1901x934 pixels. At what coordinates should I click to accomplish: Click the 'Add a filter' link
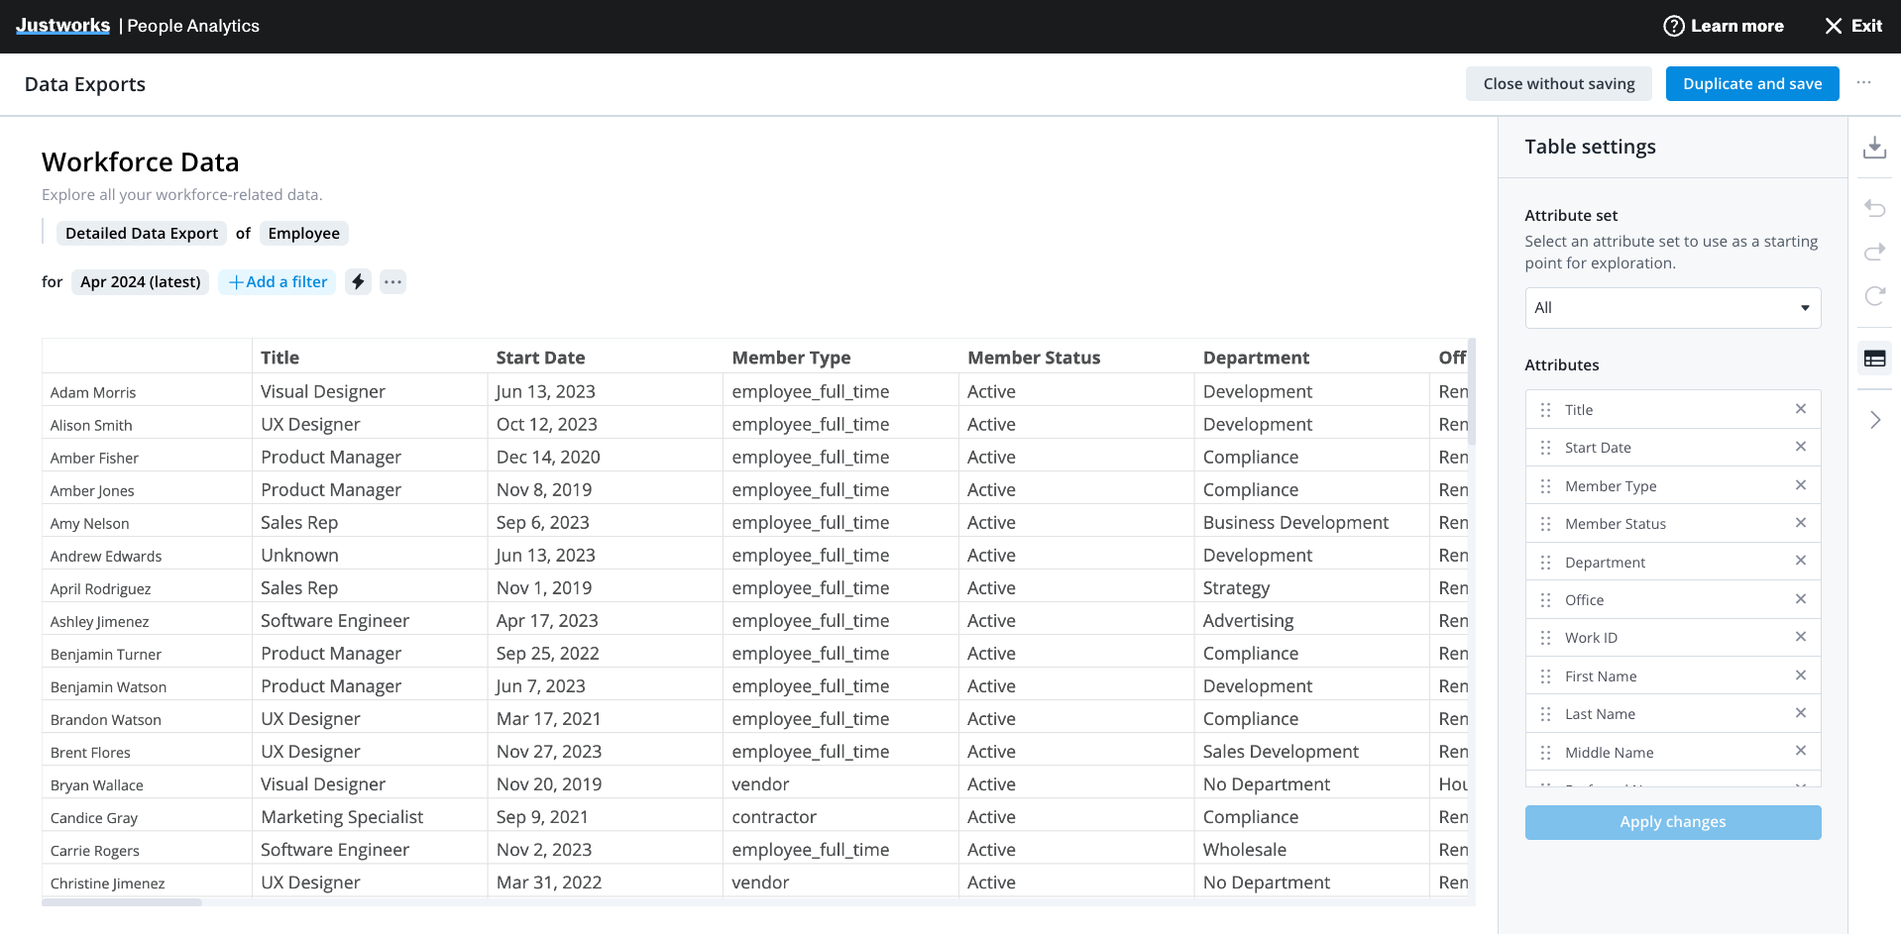277,281
